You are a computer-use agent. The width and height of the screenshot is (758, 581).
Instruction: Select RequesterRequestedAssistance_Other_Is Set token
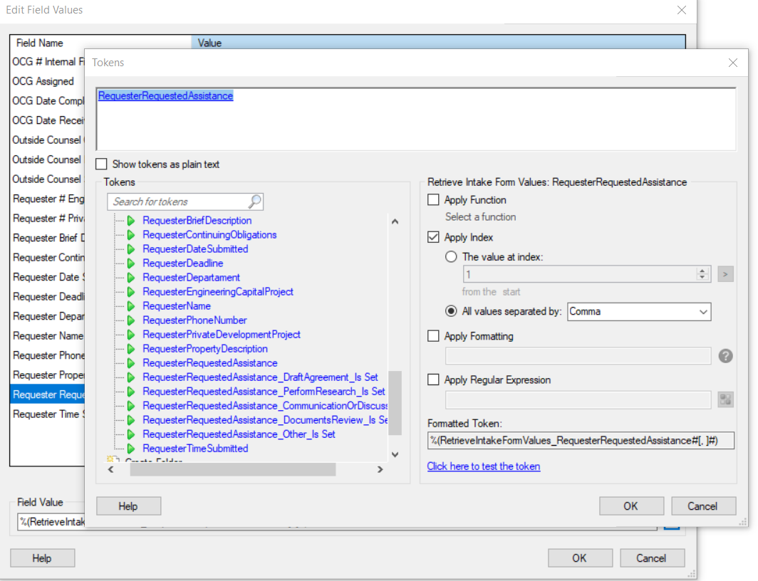(239, 434)
